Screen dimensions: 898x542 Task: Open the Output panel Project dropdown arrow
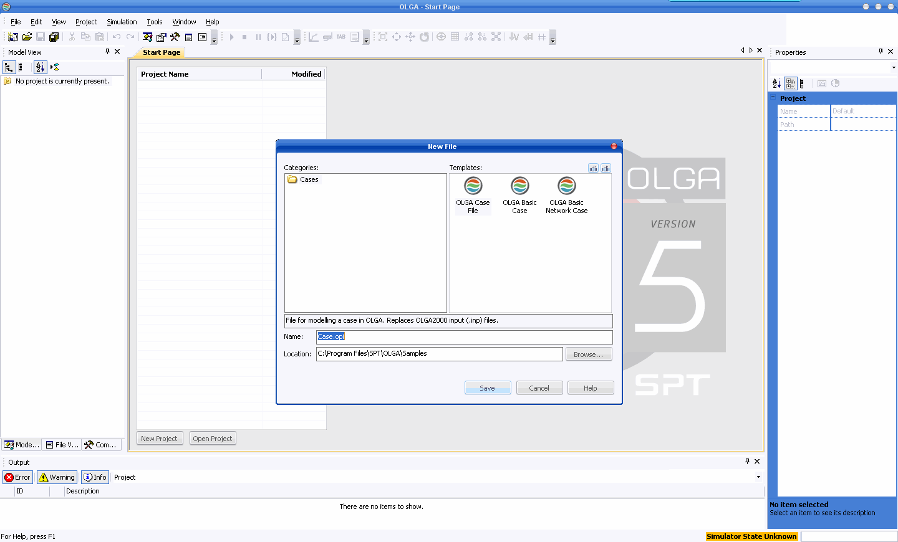[758, 477]
